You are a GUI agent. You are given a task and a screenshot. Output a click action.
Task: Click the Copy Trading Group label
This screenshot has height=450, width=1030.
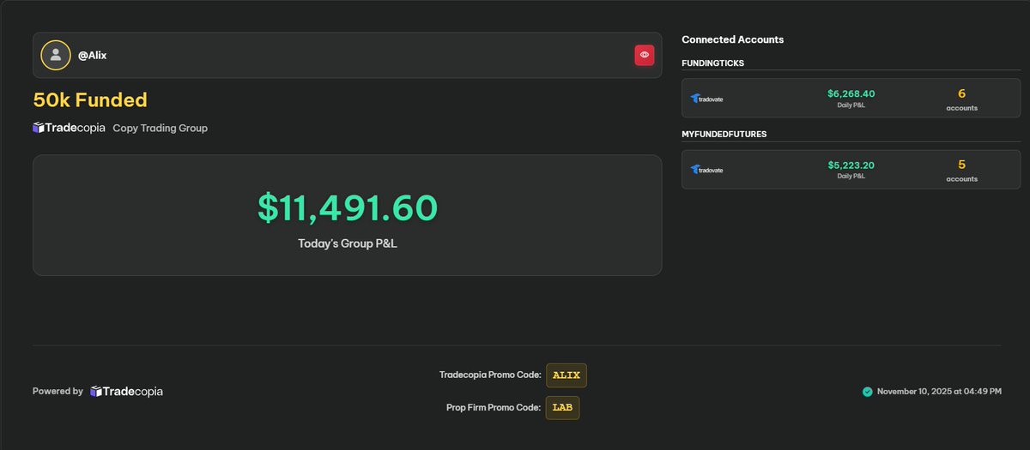click(x=161, y=128)
